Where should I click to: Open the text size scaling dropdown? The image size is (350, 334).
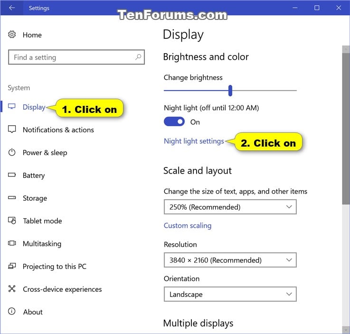coord(230,207)
